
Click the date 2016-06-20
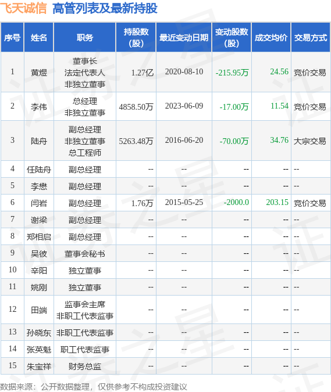(x=184, y=141)
